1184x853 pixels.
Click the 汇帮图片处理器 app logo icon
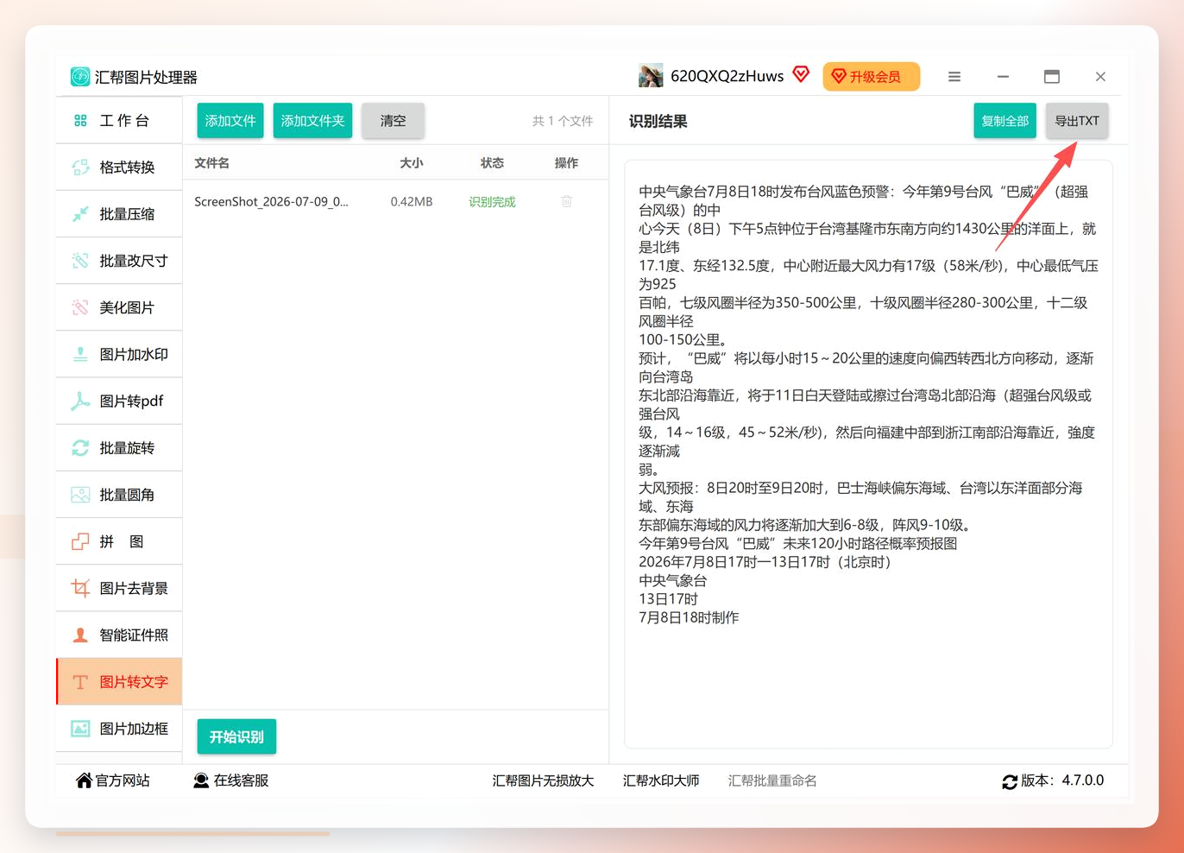(80, 77)
